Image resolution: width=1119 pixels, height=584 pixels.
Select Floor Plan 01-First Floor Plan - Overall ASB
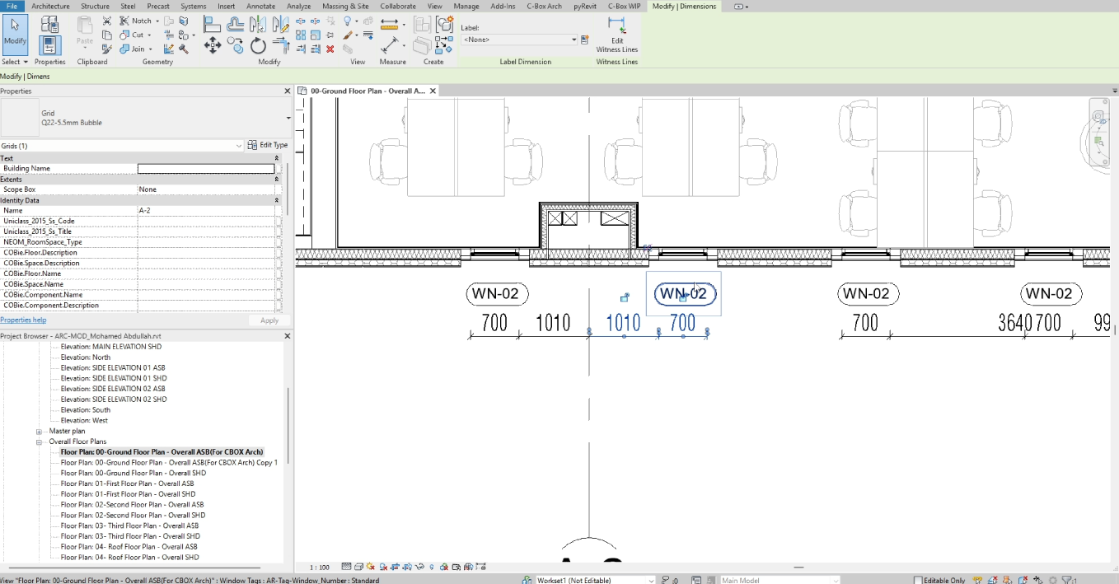point(127,484)
